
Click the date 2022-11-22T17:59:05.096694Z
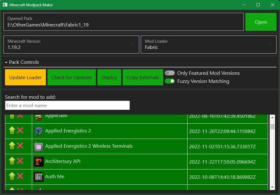(x=222, y=162)
